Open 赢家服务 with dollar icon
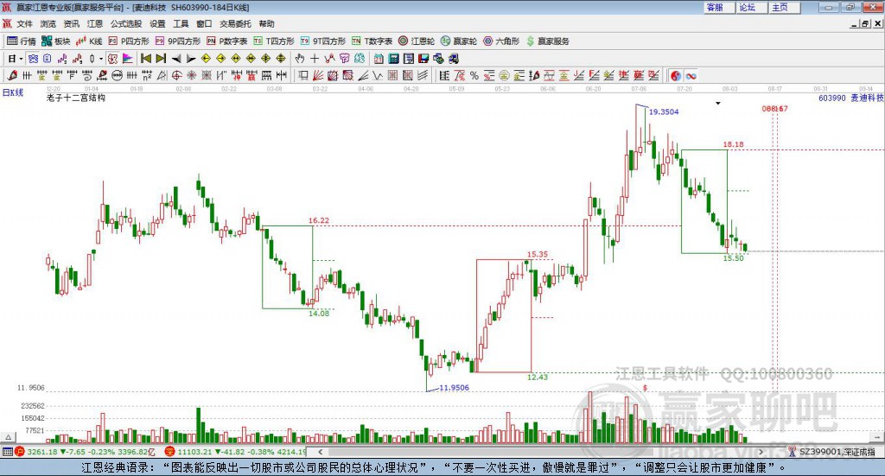The width and height of the screenshot is (885, 476). [x=547, y=41]
